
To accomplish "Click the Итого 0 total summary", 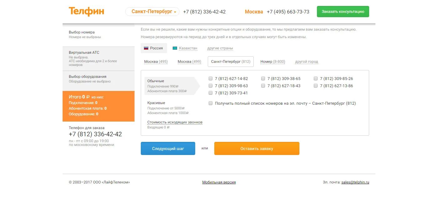I will 99,106.
